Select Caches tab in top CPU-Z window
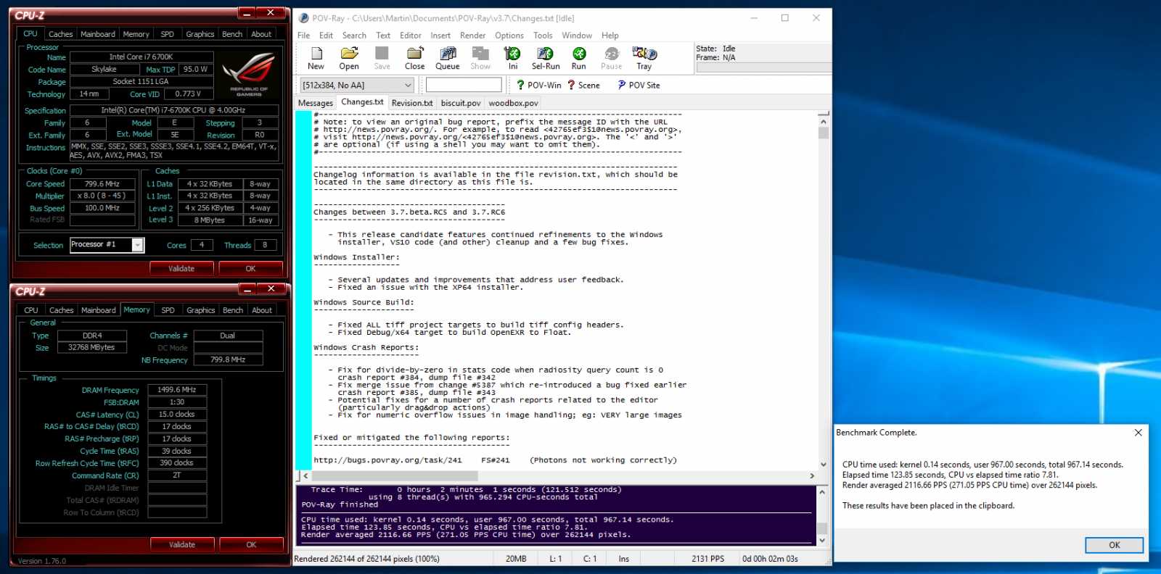Screen dimensions: 1161x574 60,34
